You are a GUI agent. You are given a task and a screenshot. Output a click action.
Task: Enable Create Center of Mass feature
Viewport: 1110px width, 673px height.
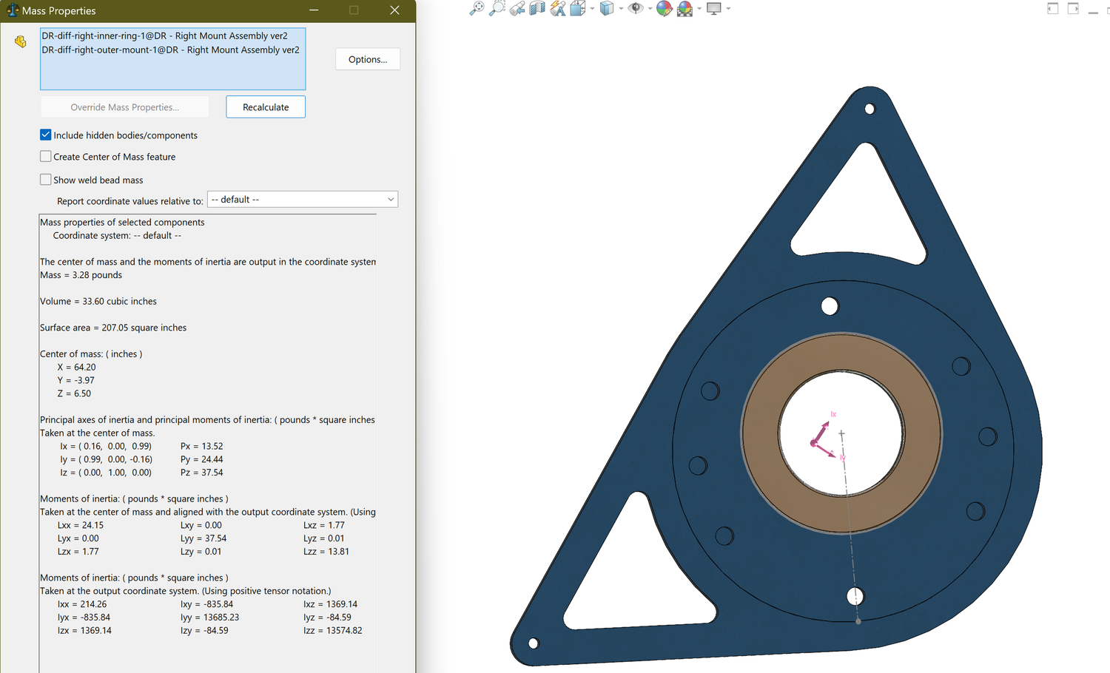[45, 156]
